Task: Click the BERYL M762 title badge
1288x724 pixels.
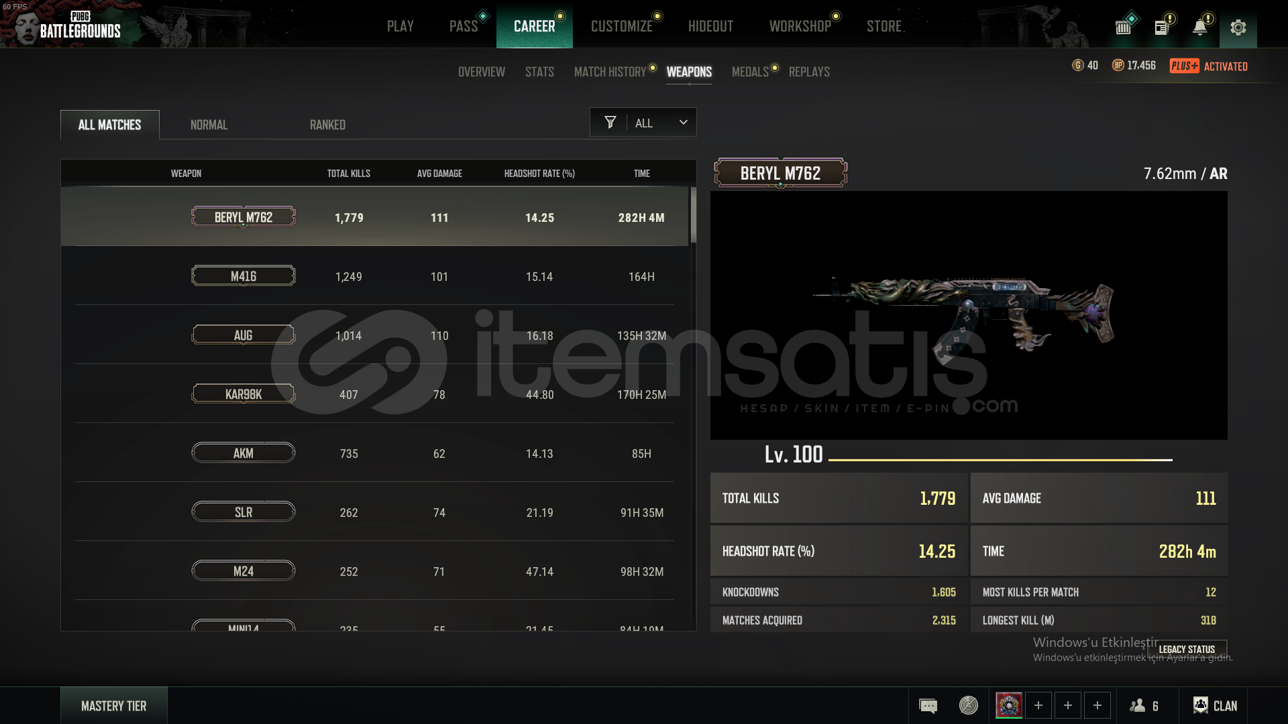Action: pos(780,173)
